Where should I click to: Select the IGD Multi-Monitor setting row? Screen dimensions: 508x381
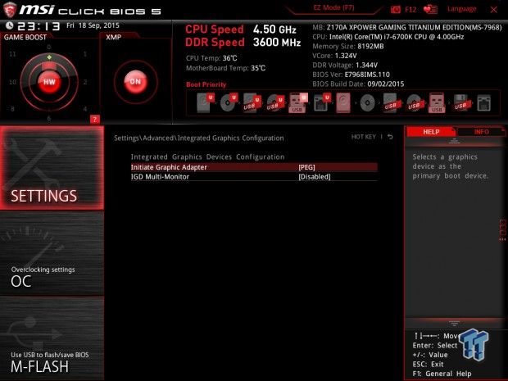click(x=254, y=176)
